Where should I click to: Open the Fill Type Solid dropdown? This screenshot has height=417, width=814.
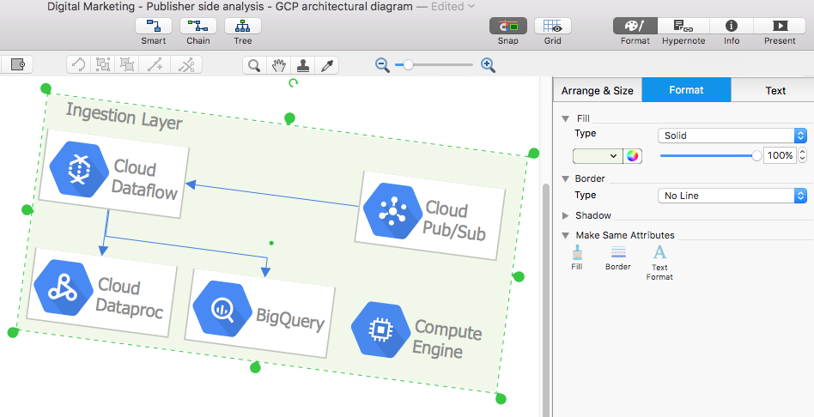[x=732, y=136]
